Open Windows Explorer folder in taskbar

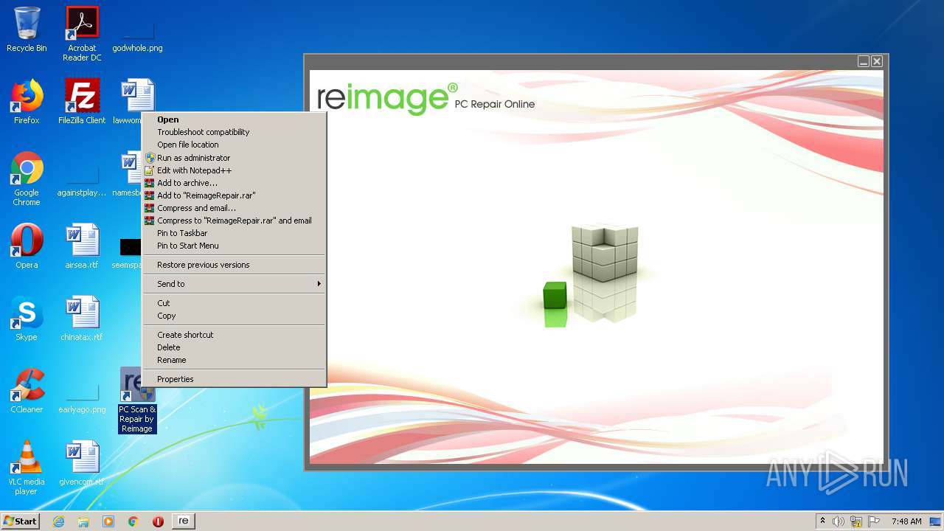pos(83,521)
